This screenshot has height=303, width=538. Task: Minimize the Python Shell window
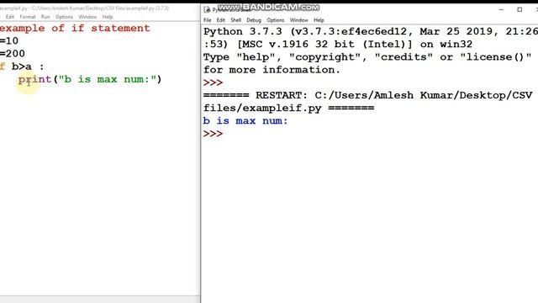[x=501, y=9]
